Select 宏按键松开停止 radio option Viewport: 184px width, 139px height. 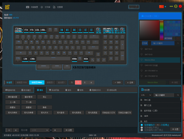(142, 128)
